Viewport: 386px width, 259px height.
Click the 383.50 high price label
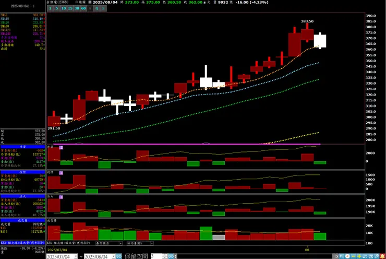pos(307,21)
